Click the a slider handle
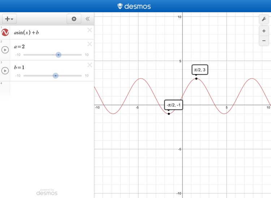Screen dimensions: 271x198 click(59, 55)
